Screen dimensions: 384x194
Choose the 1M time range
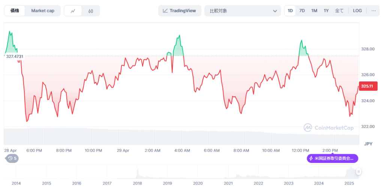[x=314, y=11]
